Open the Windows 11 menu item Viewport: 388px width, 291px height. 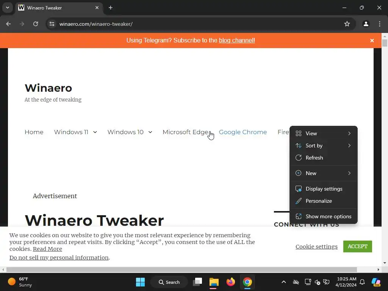point(71,132)
